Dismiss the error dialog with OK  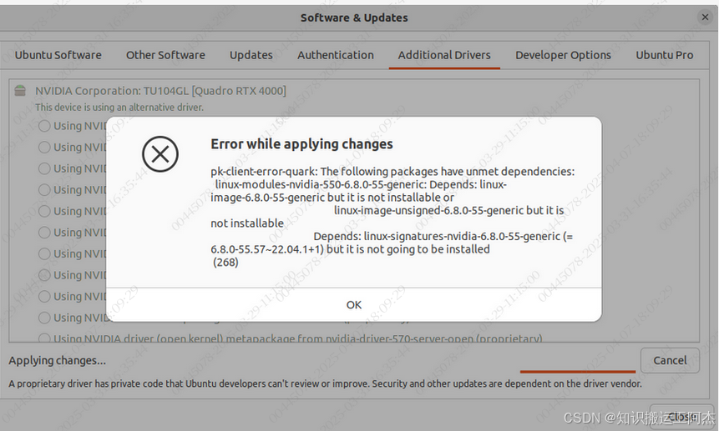pyautogui.click(x=353, y=305)
